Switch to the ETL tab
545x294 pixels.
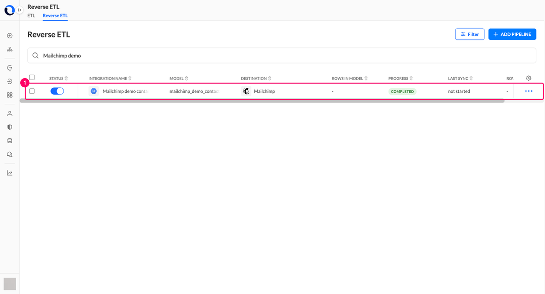pos(31,16)
